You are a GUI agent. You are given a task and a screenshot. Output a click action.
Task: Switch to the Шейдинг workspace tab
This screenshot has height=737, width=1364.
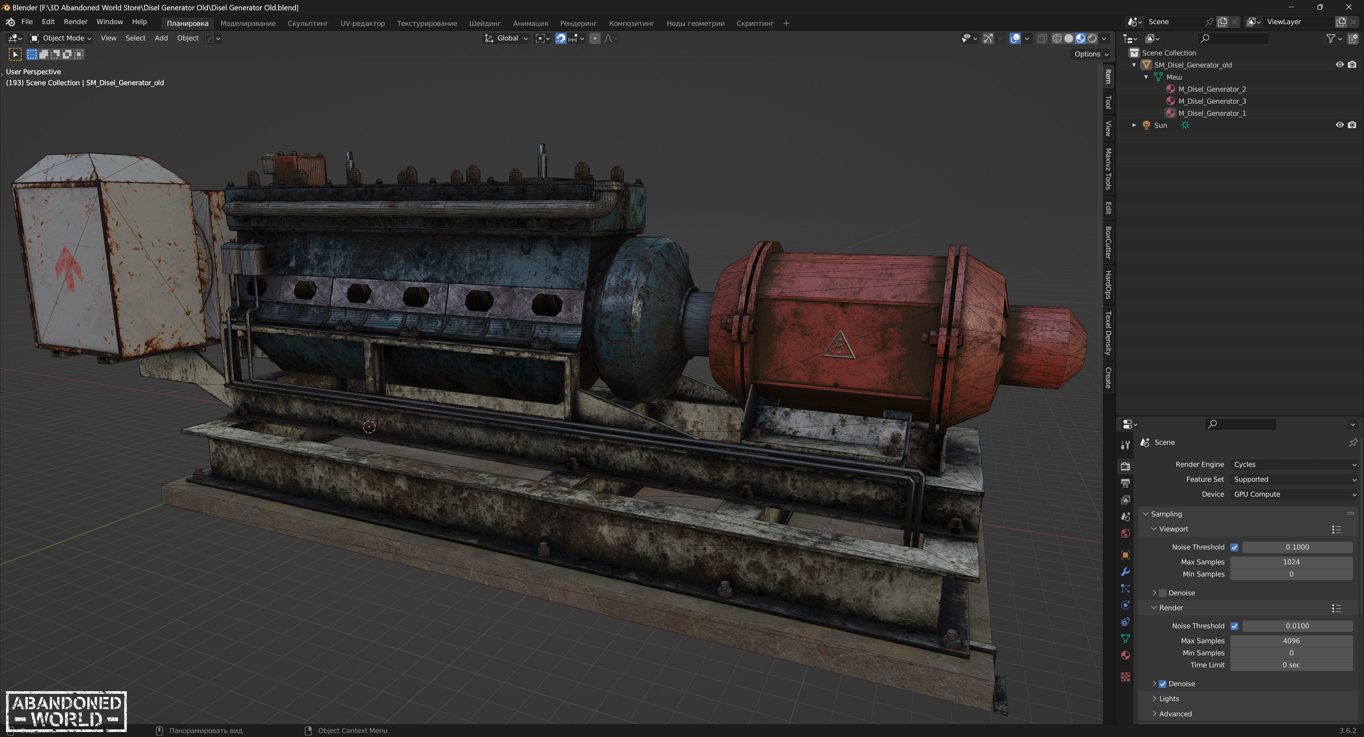pos(485,23)
